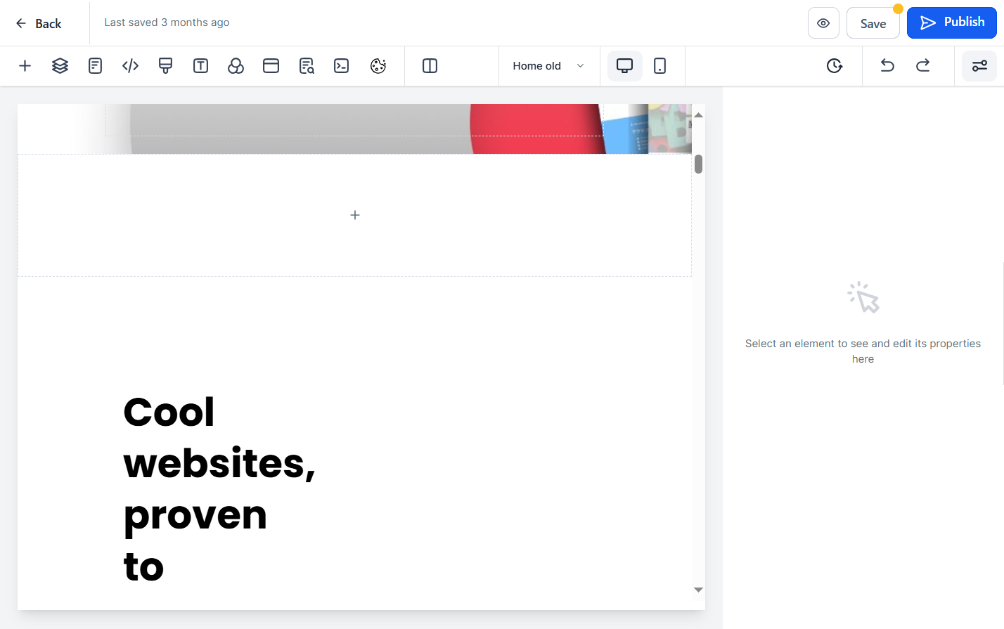Image resolution: width=1004 pixels, height=629 pixels.
Task: Toggle the properties settings panel
Action: point(979,66)
